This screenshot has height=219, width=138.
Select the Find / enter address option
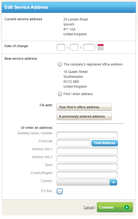pos(60,94)
